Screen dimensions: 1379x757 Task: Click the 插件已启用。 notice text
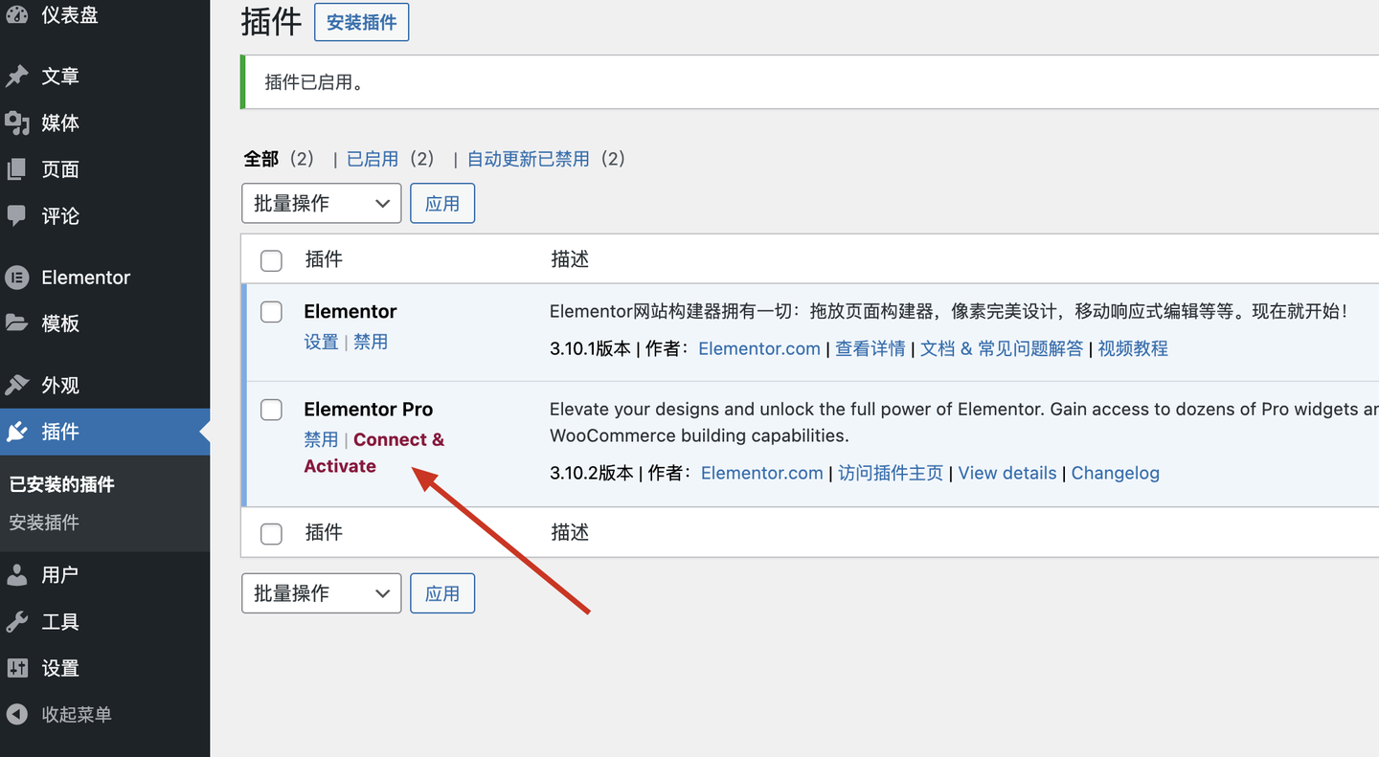[314, 82]
